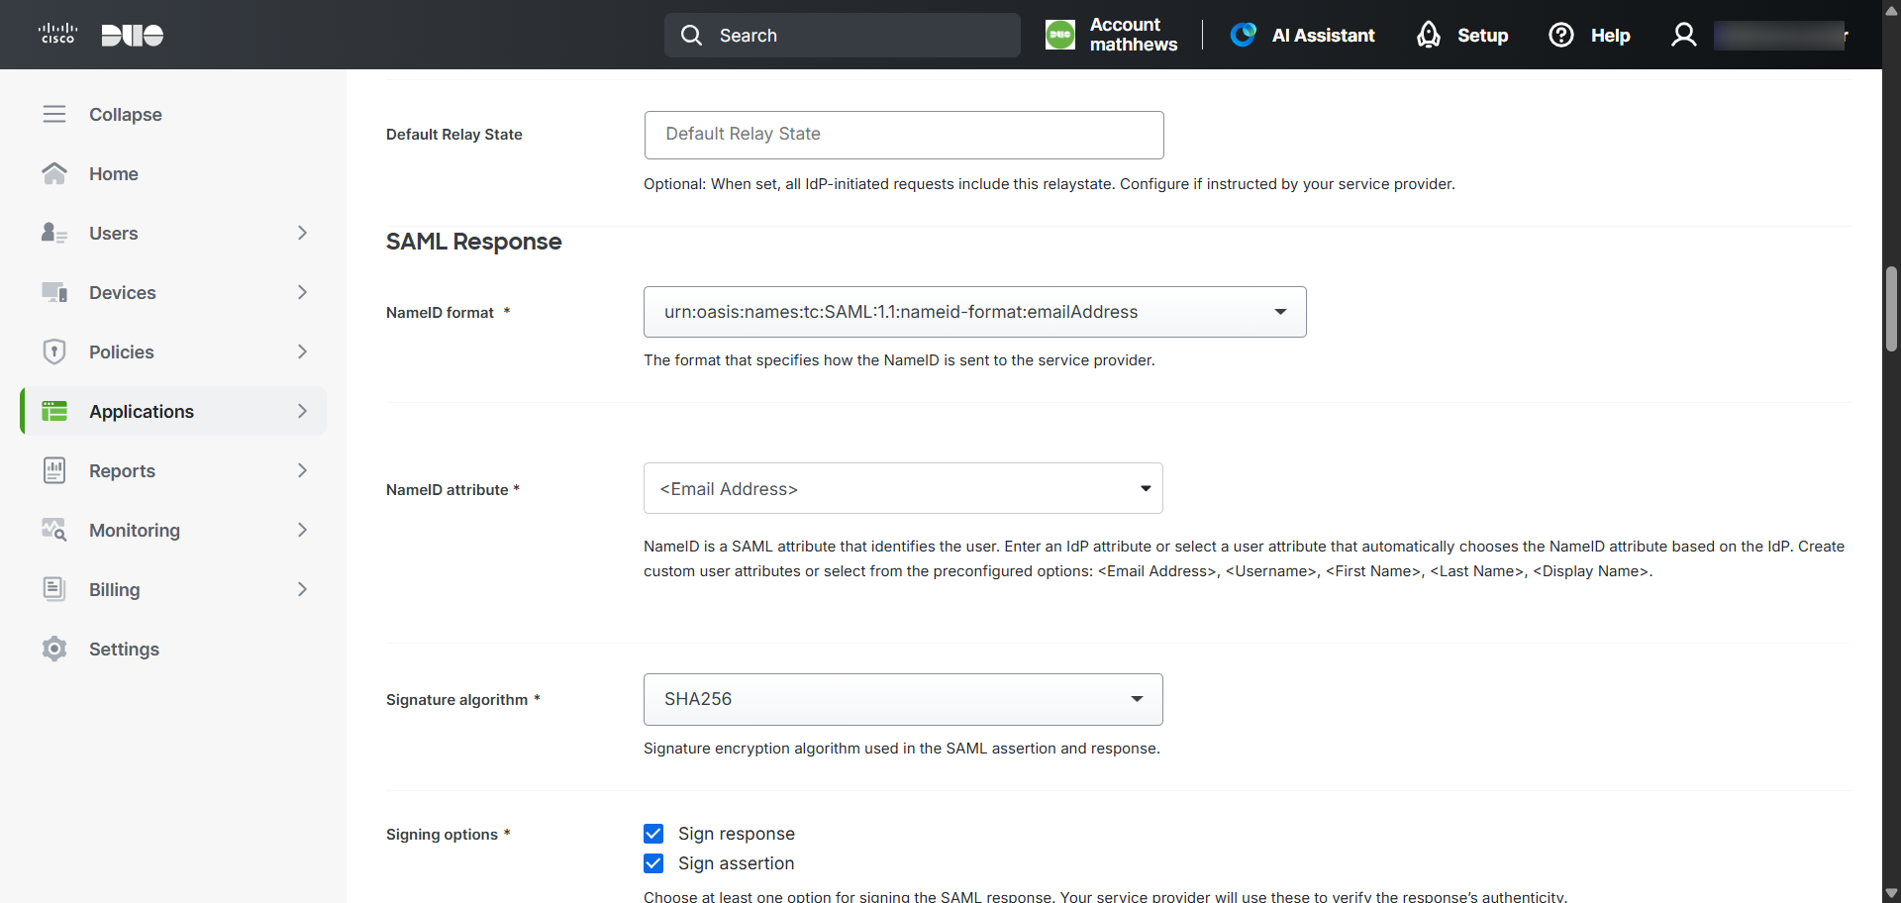Click the Monitoring sidebar icon
Screen dimensions: 1901x903
pos(54,530)
